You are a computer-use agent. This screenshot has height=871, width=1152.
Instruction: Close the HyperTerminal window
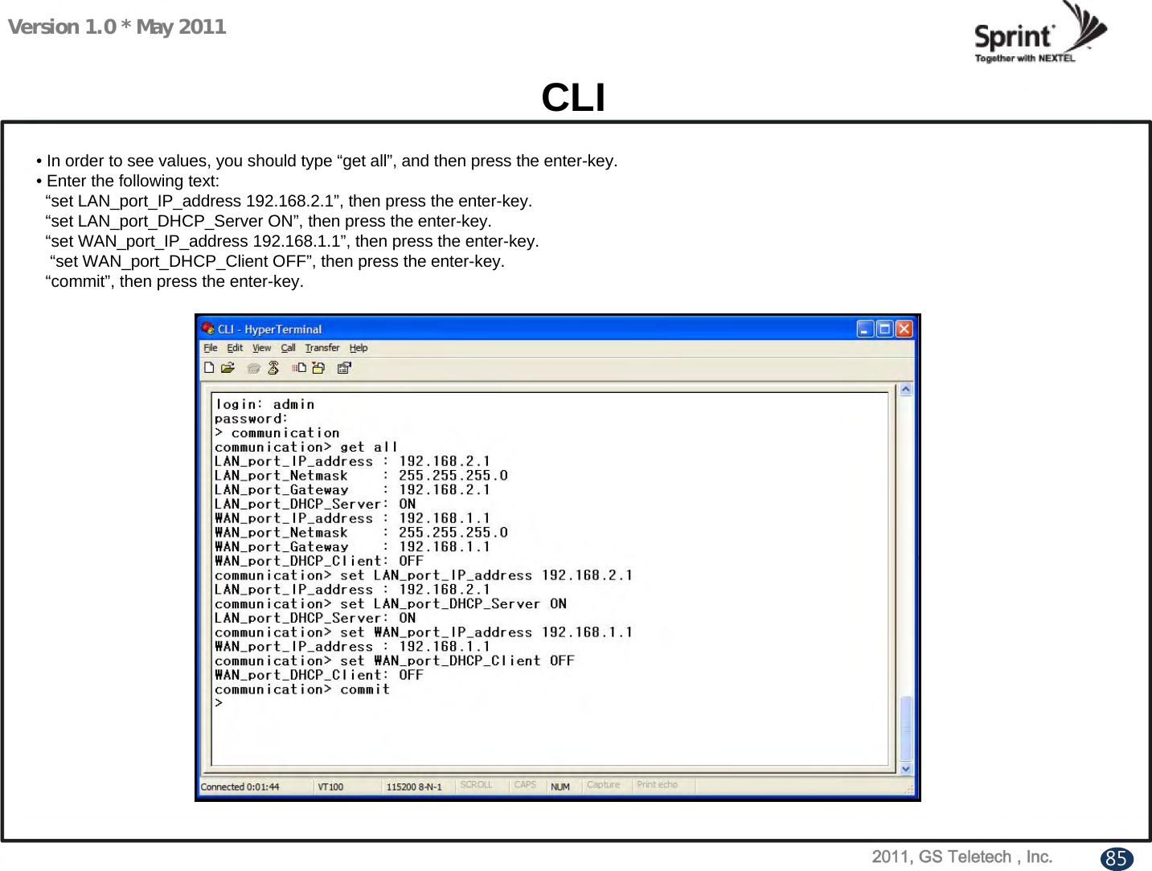904,329
